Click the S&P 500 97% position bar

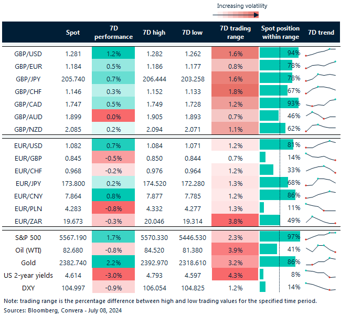(279, 236)
